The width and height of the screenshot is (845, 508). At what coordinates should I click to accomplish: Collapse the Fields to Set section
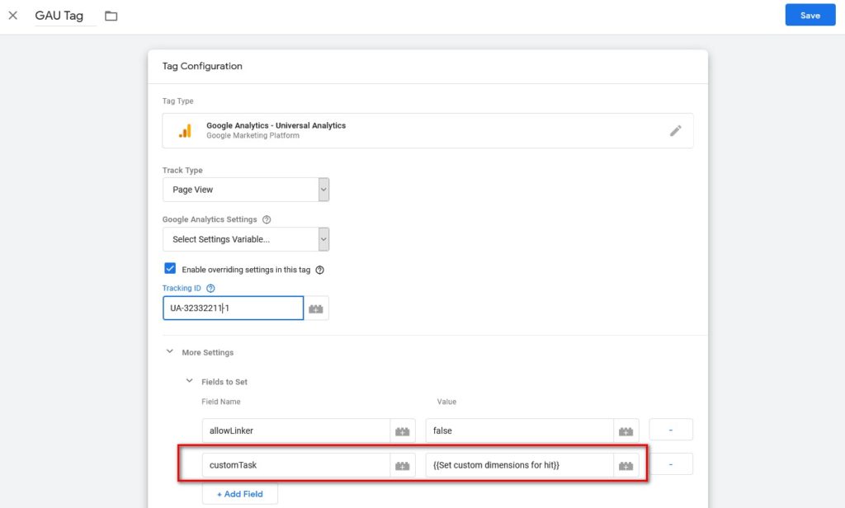click(190, 382)
